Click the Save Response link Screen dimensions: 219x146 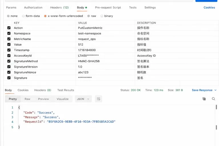click(x=202, y=90)
